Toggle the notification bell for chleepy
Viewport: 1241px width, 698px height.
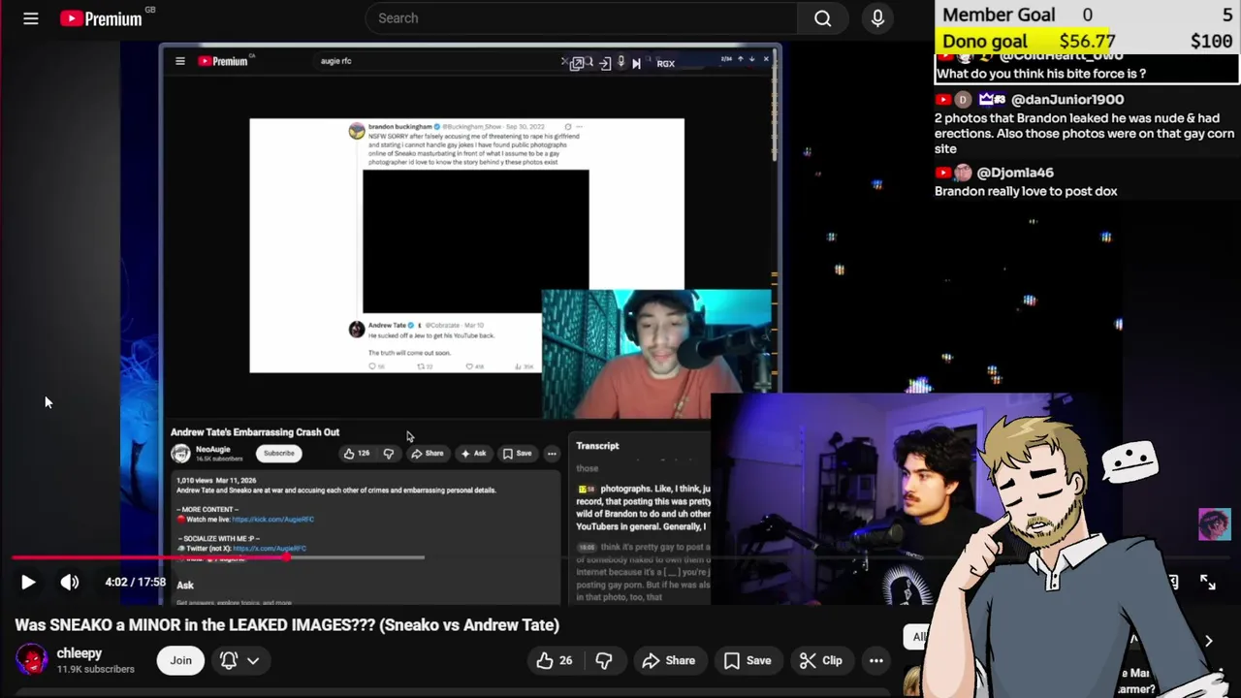click(229, 660)
